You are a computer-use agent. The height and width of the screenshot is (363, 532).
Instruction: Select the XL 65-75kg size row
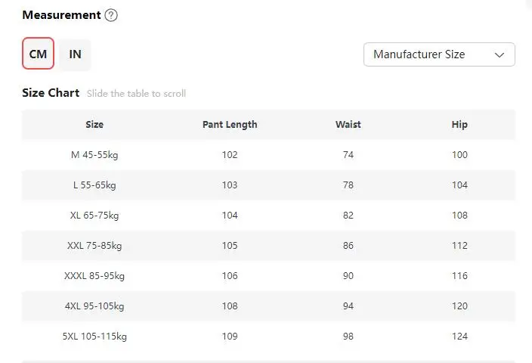point(268,216)
